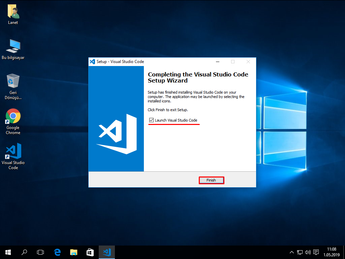Expand hidden icons in the system tray
This screenshot has width=345, height=259.
291,252
